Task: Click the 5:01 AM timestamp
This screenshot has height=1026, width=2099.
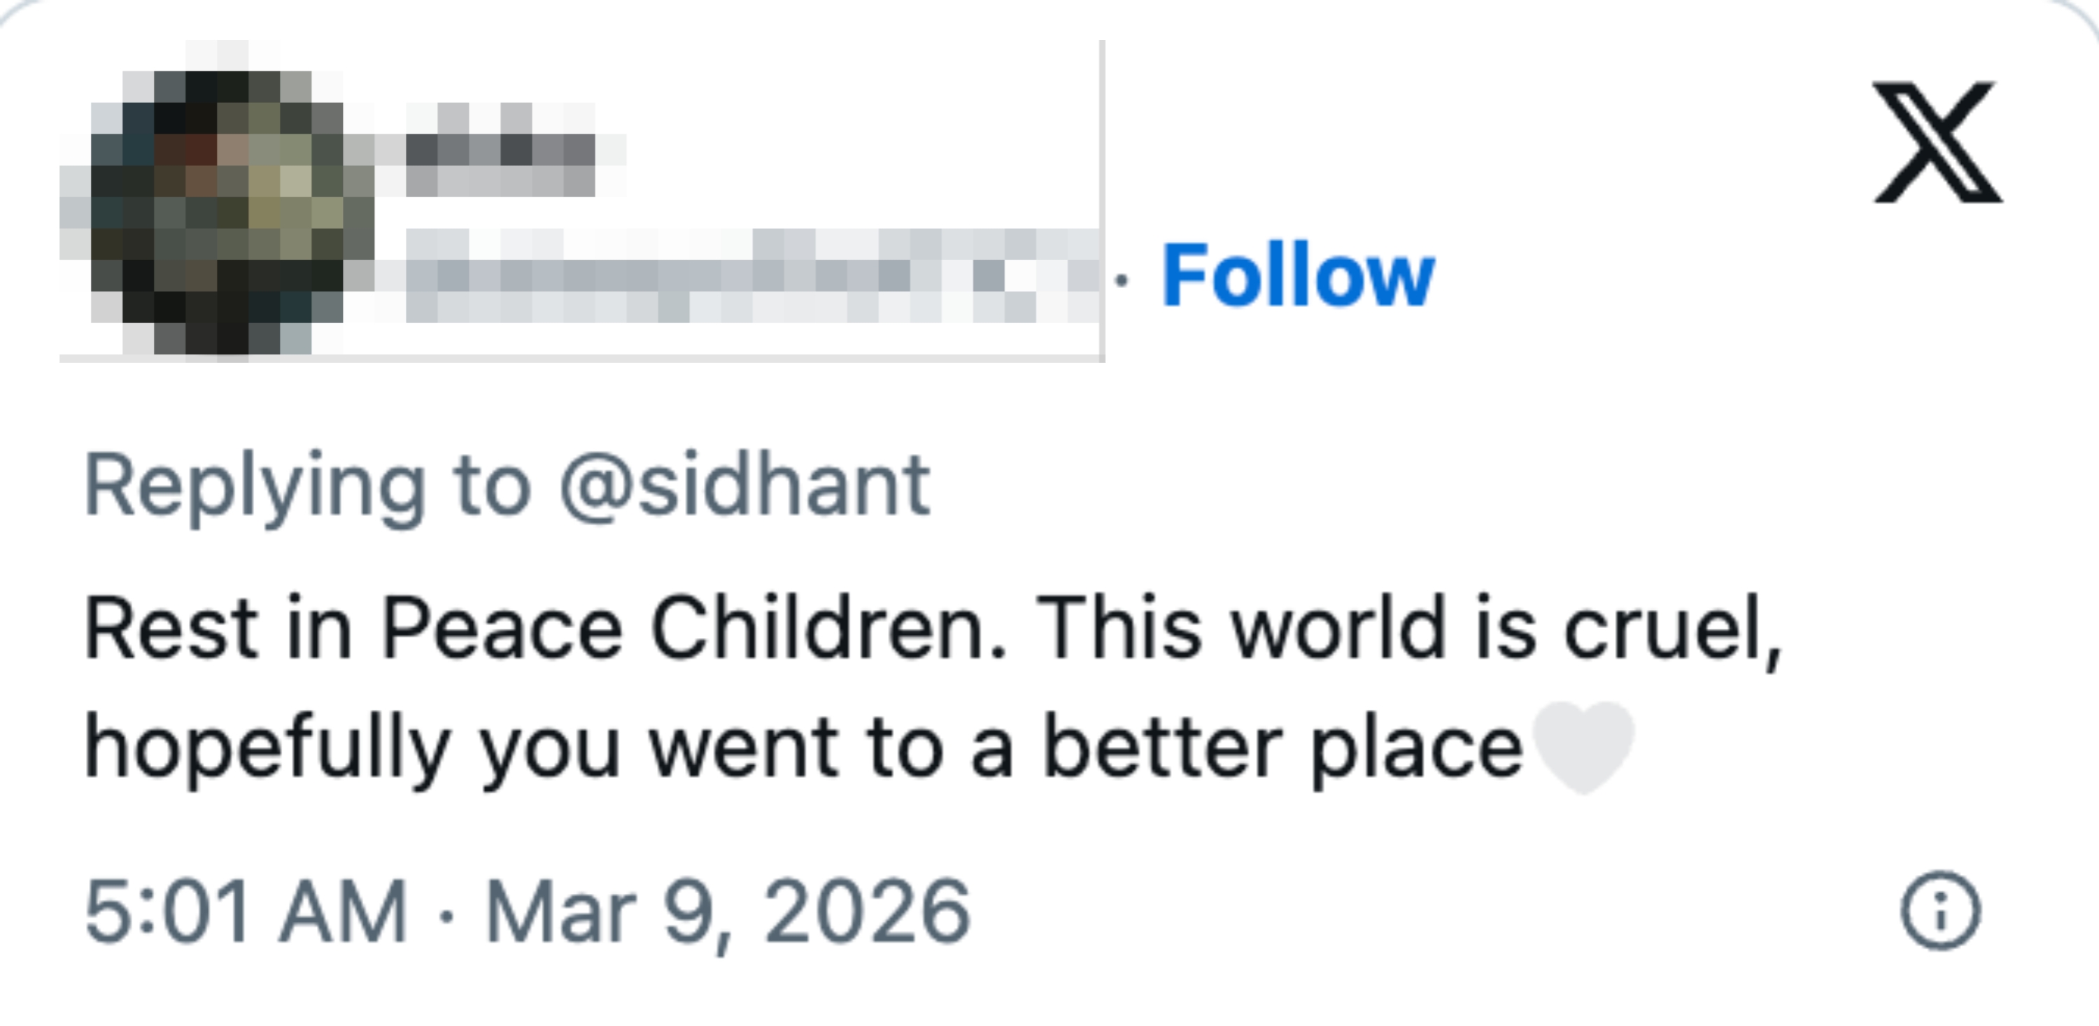Action: point(246,912)
